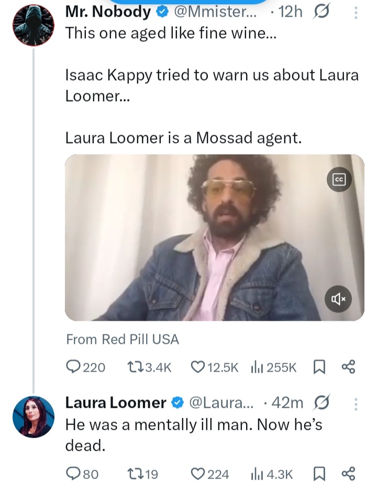The width and height of the screenshot is (377, 490).
Task: Share Mr. Nobody's post
Action: pos(348,368)
